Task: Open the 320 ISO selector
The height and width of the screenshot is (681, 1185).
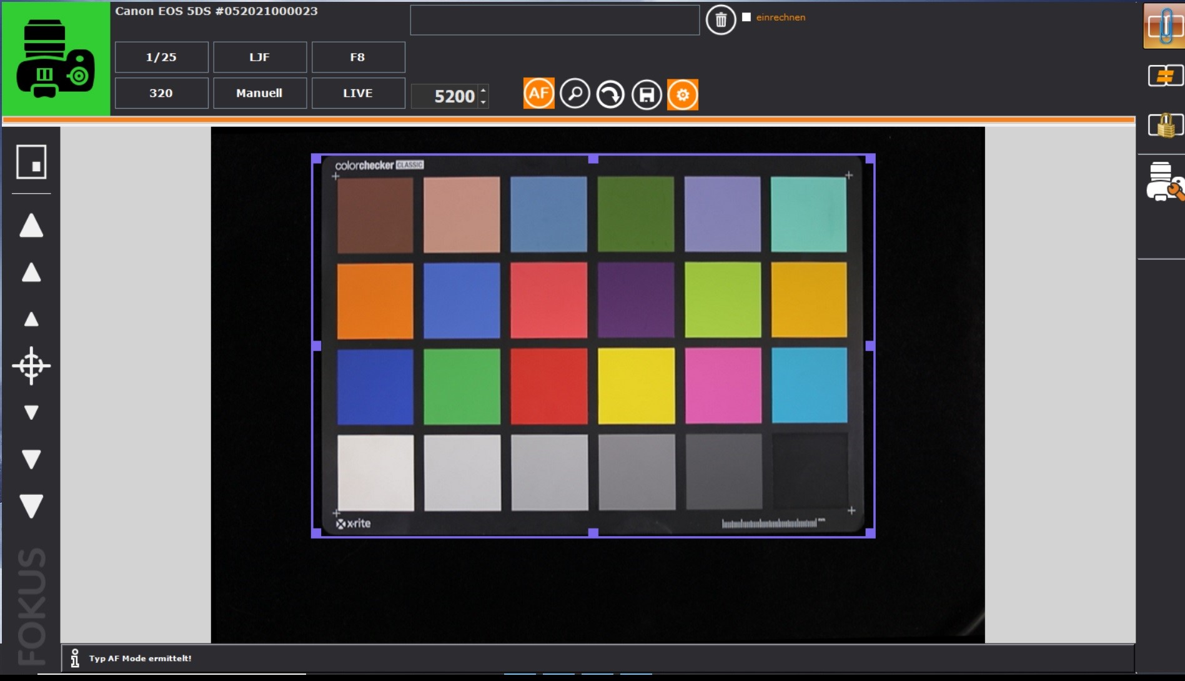Action: pyautogui.click(x=161, y=93)
